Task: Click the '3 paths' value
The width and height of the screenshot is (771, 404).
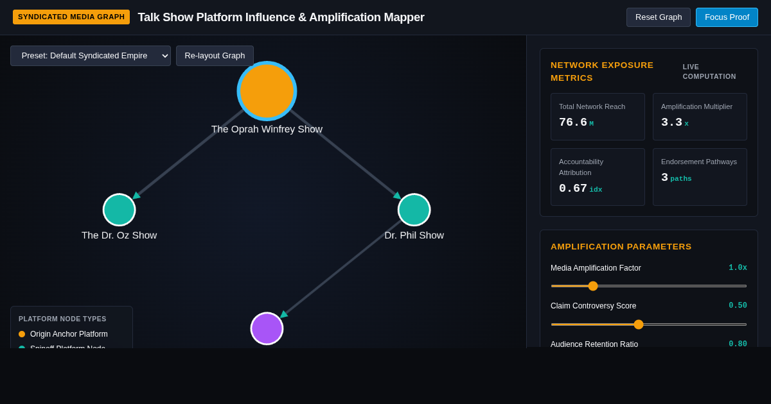Action: pyautogui.click(x=677, y=178)
